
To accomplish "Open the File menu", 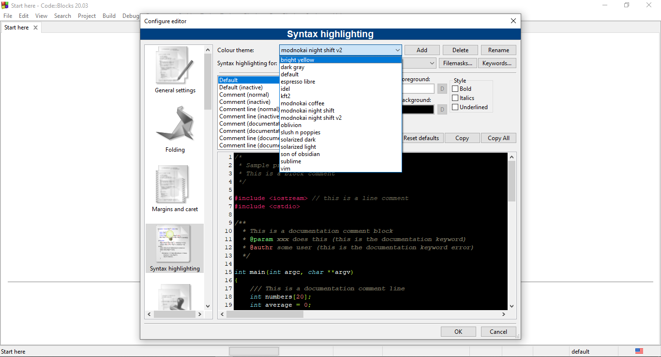I will point(8,16).
